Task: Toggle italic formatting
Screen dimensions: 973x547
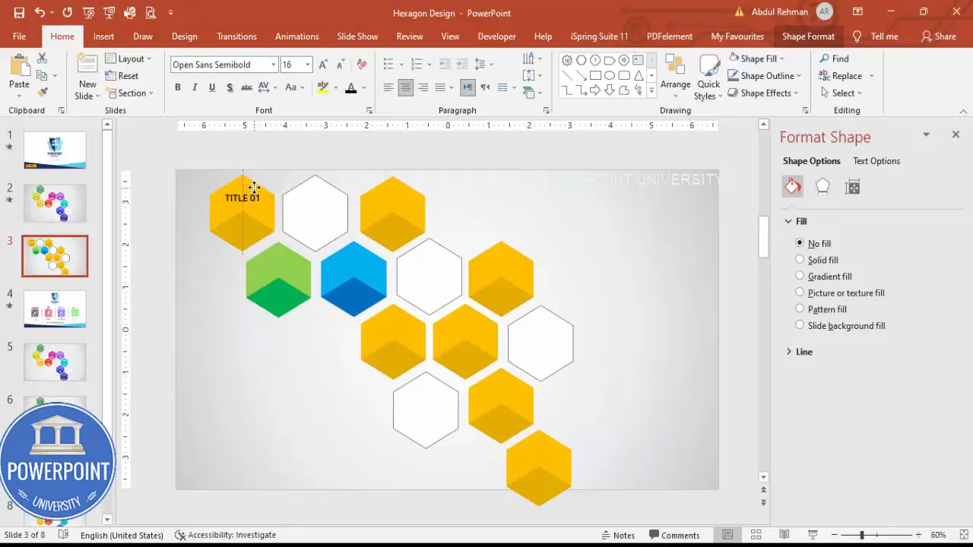Action: 195,87
